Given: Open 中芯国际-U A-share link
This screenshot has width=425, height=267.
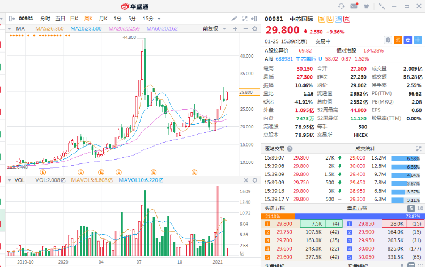Looking at the screenshot, I should pos(309,59).
